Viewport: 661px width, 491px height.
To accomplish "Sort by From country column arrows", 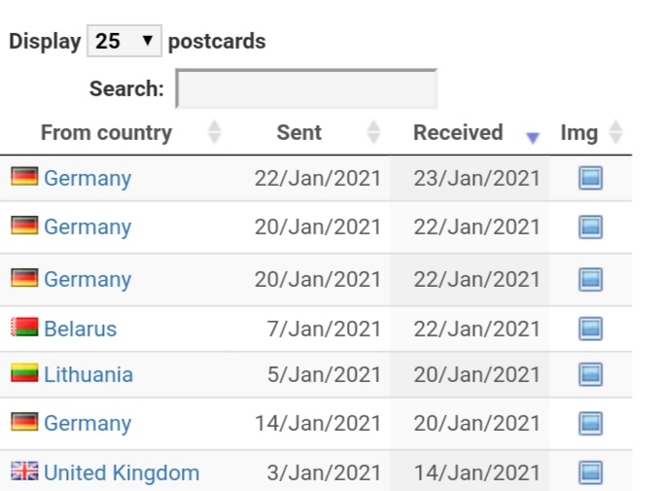I will click(214, 132).
